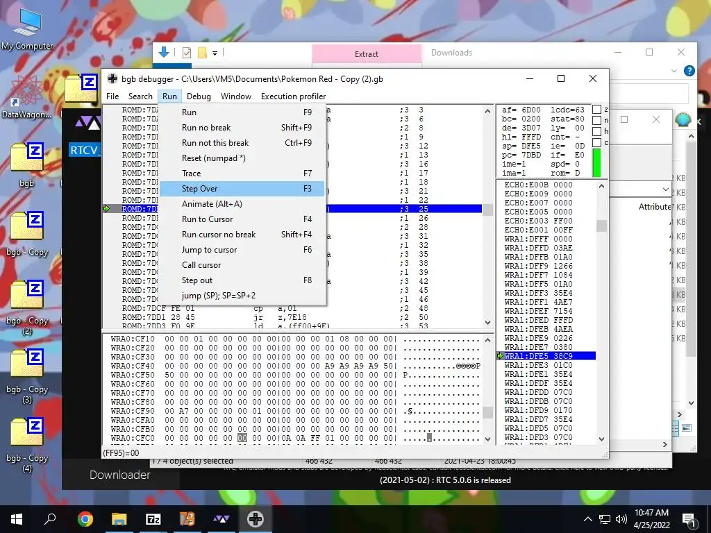Choose Call cursor menu entry

(242, 264)
